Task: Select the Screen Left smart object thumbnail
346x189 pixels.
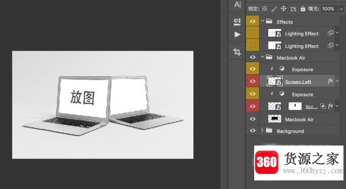Action: [x=274, y=81]
